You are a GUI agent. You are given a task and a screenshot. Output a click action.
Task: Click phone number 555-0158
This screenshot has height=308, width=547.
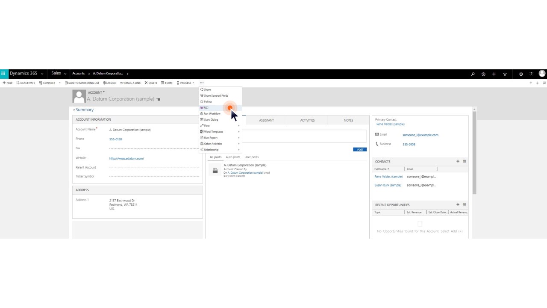click(115, 139)
